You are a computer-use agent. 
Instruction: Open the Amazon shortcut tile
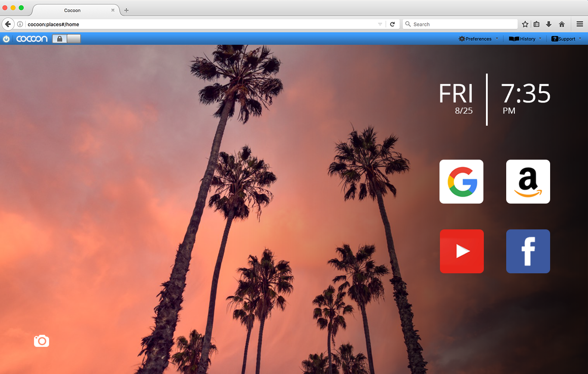point(528,182)
